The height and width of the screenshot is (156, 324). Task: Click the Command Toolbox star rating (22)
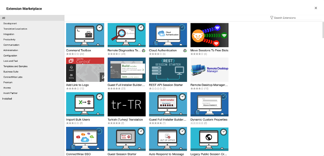point(75,54)
